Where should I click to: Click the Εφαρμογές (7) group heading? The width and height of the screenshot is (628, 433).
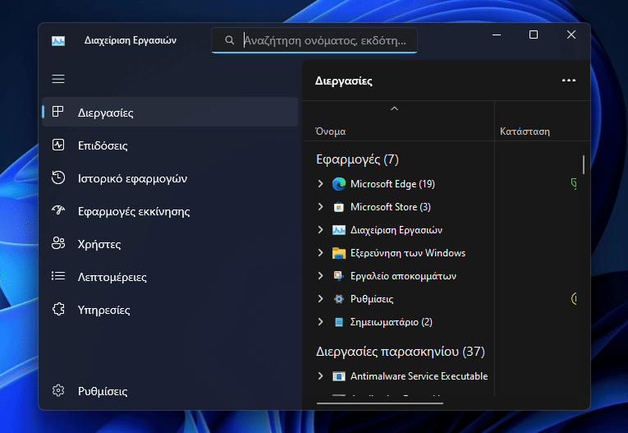pyautogui.click(x=357, y=159)
